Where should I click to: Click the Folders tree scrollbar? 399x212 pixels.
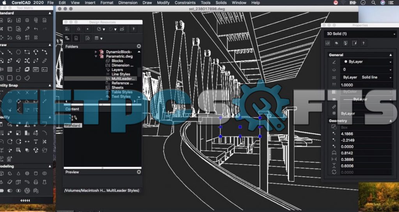point(139,72)
